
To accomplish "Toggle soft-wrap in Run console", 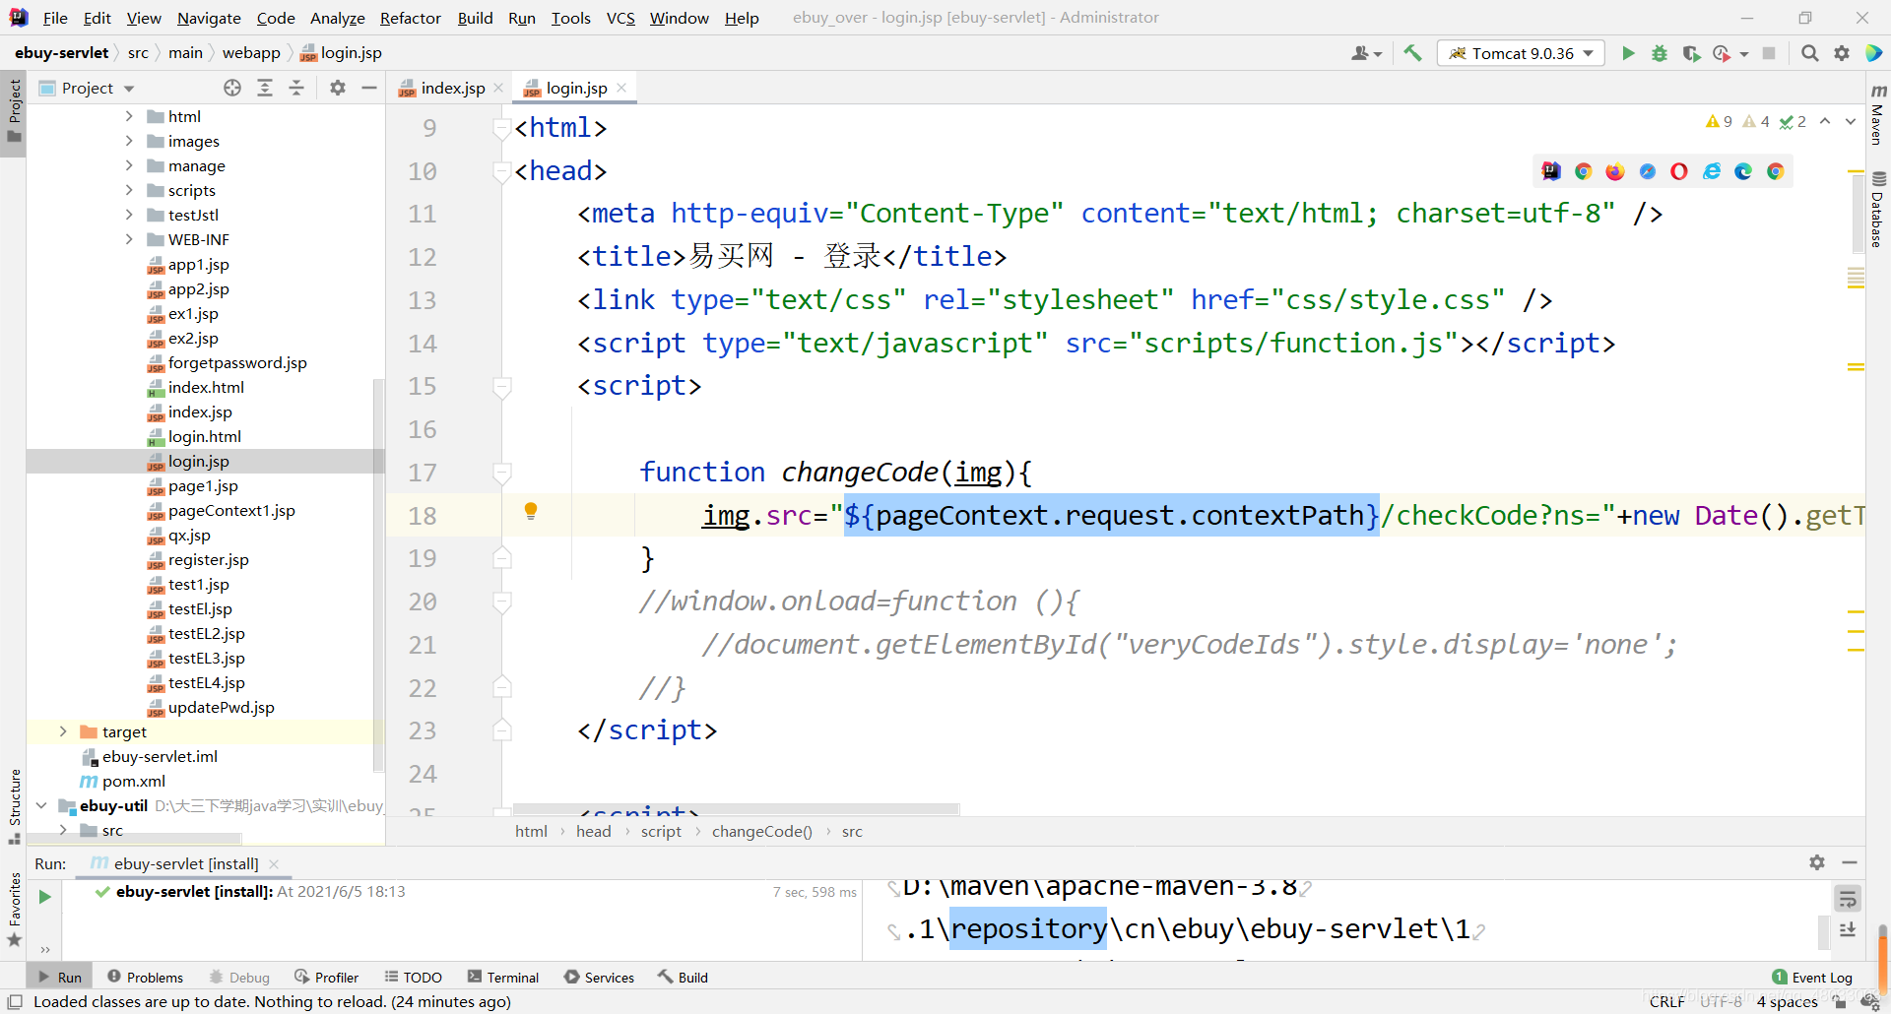I will click(x=1848, y=898).
